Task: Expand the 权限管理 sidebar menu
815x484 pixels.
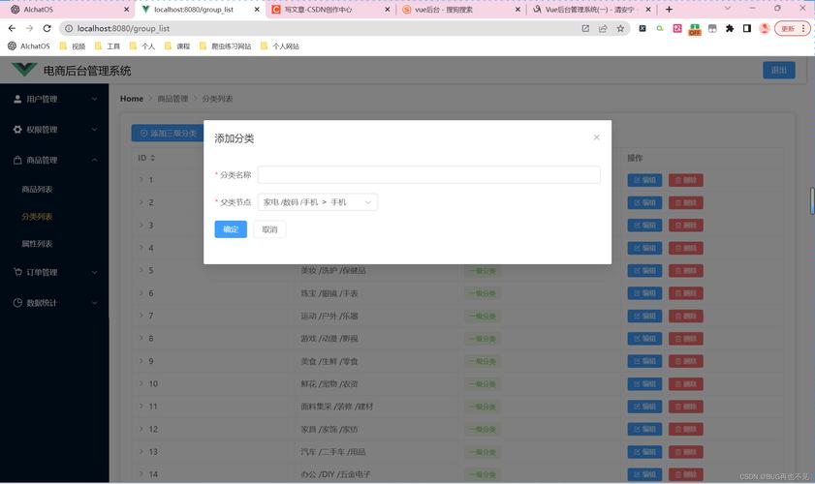Action: 54,130
